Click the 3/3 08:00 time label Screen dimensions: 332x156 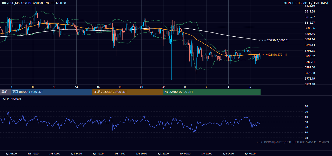click(x=11, y=153)
